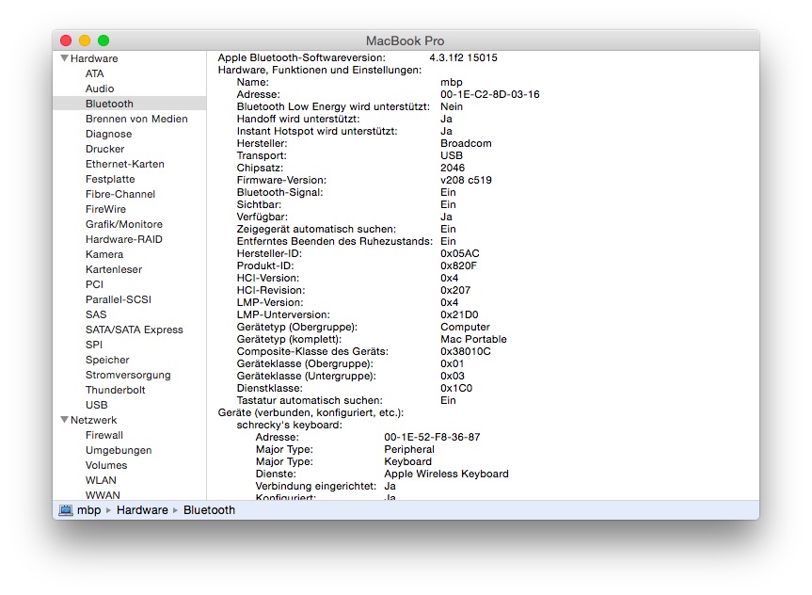Viewport: 812px width, 595px height.
Task: Click the Hersteller value Broadcom
Action: pos(466,143)
